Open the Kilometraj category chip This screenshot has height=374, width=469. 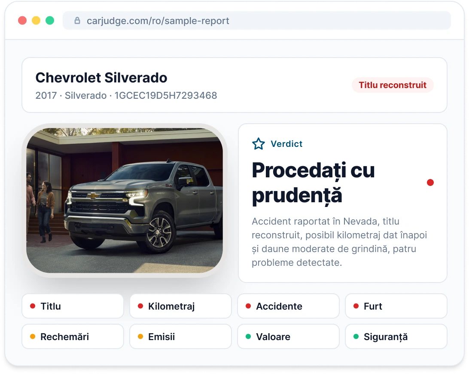(x=181, y=306)
